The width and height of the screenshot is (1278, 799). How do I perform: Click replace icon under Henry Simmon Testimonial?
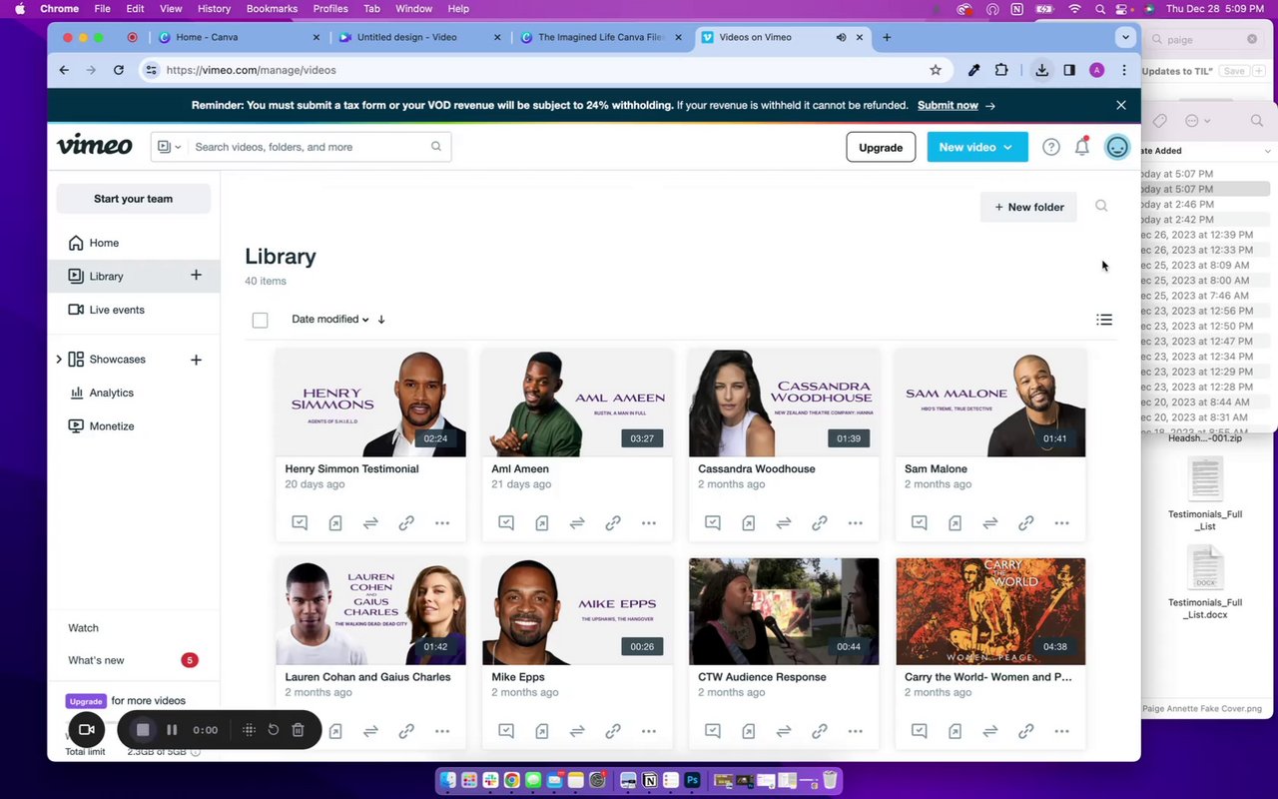[x=370, y=522]
